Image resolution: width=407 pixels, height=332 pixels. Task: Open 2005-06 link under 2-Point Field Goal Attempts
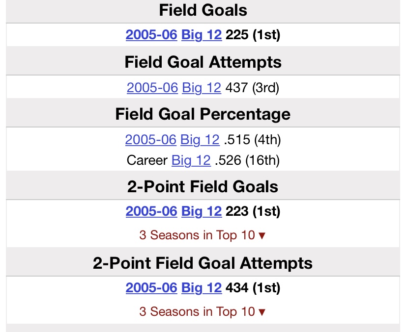click(151, 288)
